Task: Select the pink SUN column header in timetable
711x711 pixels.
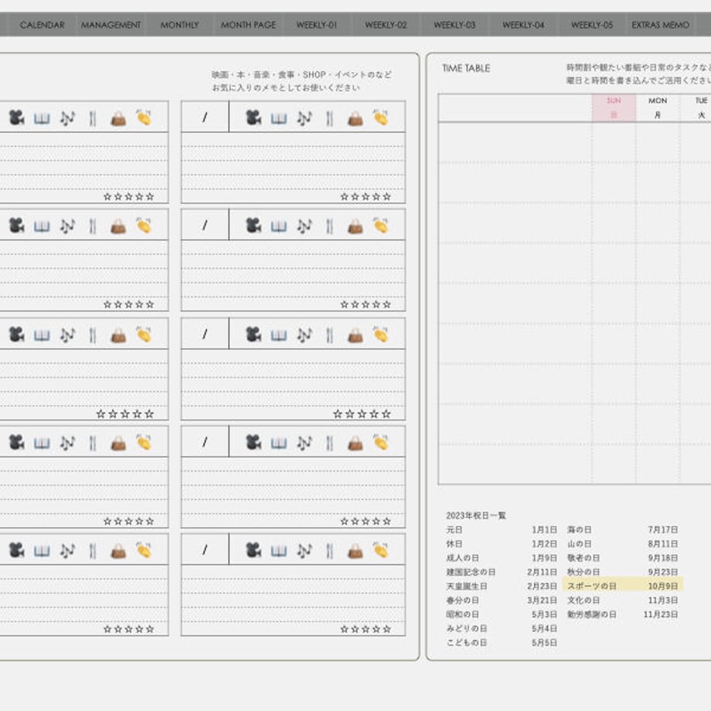Action: (614, 108)
